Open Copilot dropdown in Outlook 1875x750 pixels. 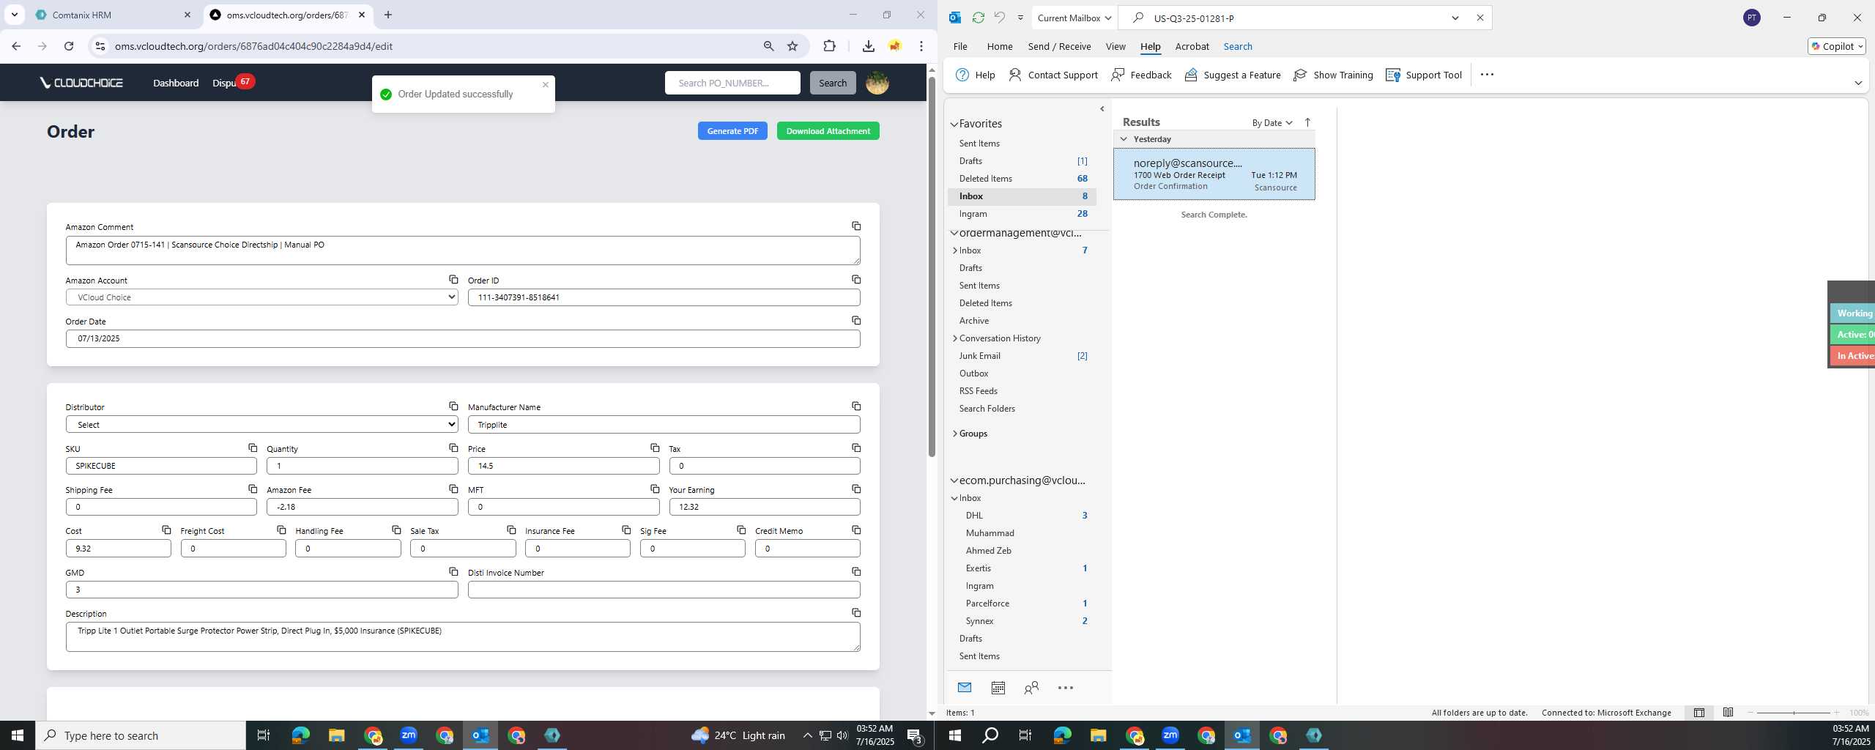pos(1836,46)
